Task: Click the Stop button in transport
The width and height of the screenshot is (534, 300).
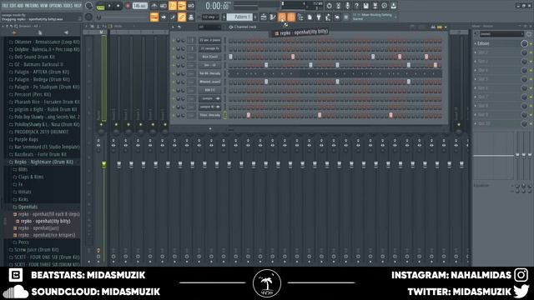Action: pyautogui.click(x=118, y=6)
